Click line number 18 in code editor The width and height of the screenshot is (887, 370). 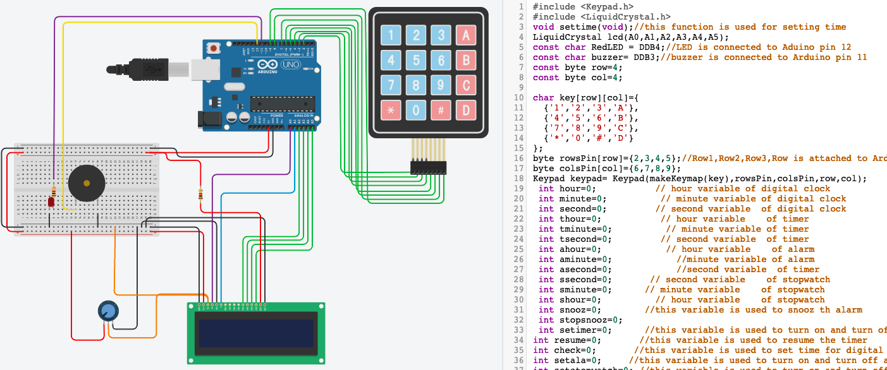(x=519, y=179)
